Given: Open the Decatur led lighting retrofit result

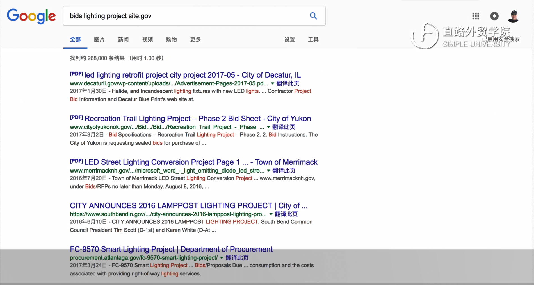Looking at the screenshot, I should [193, 75].
